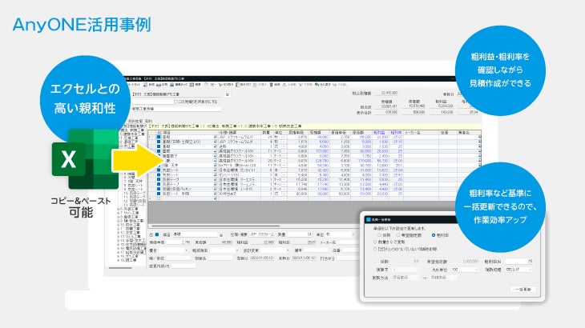Click the 一括更新 button in dialog

[523, 290]
